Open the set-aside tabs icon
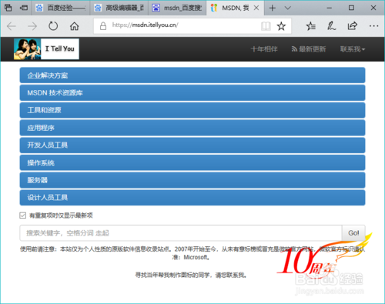This screenshot has height=304, width=385. [x=8, y=8]
